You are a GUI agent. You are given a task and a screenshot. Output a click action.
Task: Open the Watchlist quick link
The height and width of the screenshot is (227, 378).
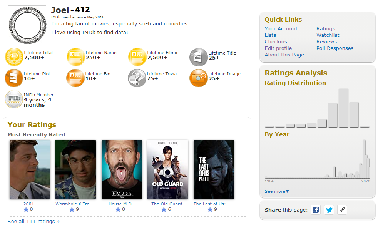pyautogui.click(x=328, y=35)
